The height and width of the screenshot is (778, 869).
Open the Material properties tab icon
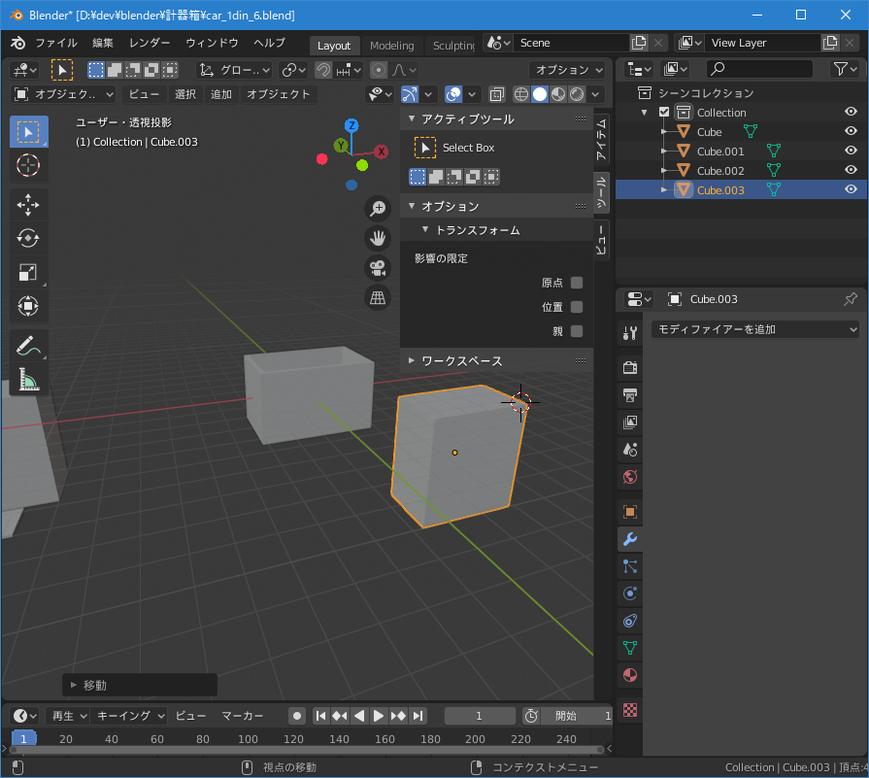629,674
